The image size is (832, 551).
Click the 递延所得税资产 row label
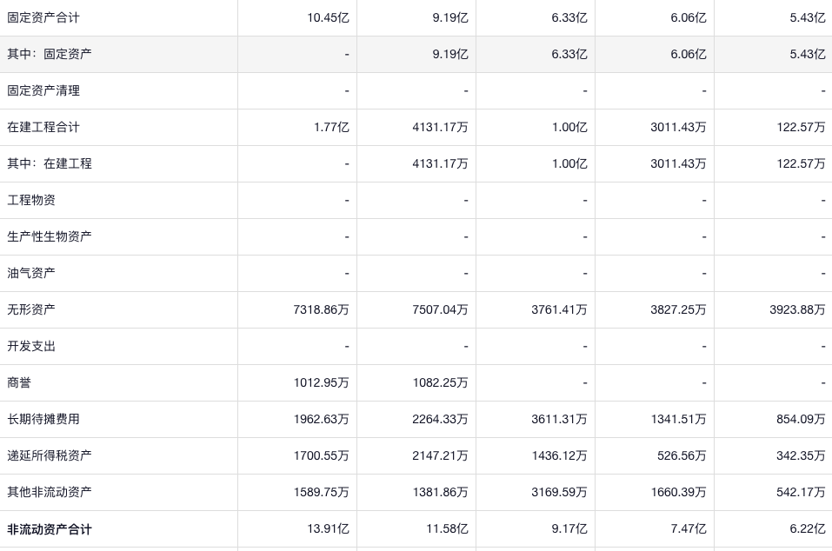50,455
